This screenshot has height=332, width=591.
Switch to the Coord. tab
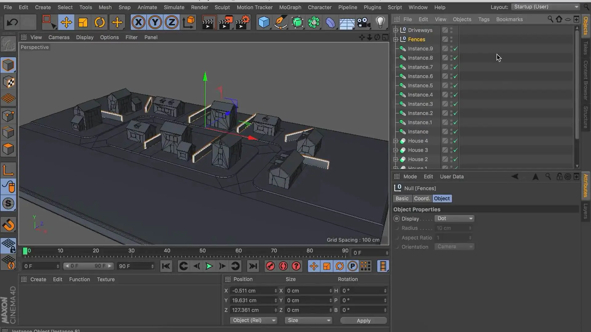422,199
